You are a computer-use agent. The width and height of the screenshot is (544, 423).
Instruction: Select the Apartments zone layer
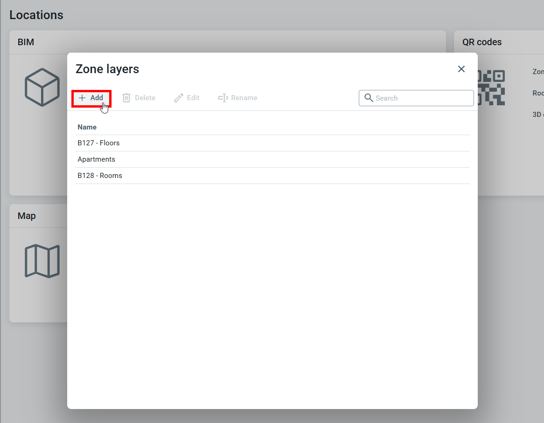[x=96, y=159]
